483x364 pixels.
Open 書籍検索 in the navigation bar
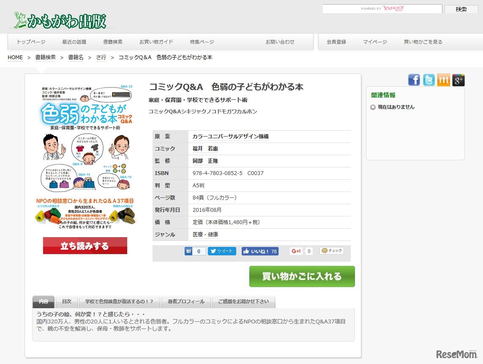pyautogui.click(x=113, y=42)
